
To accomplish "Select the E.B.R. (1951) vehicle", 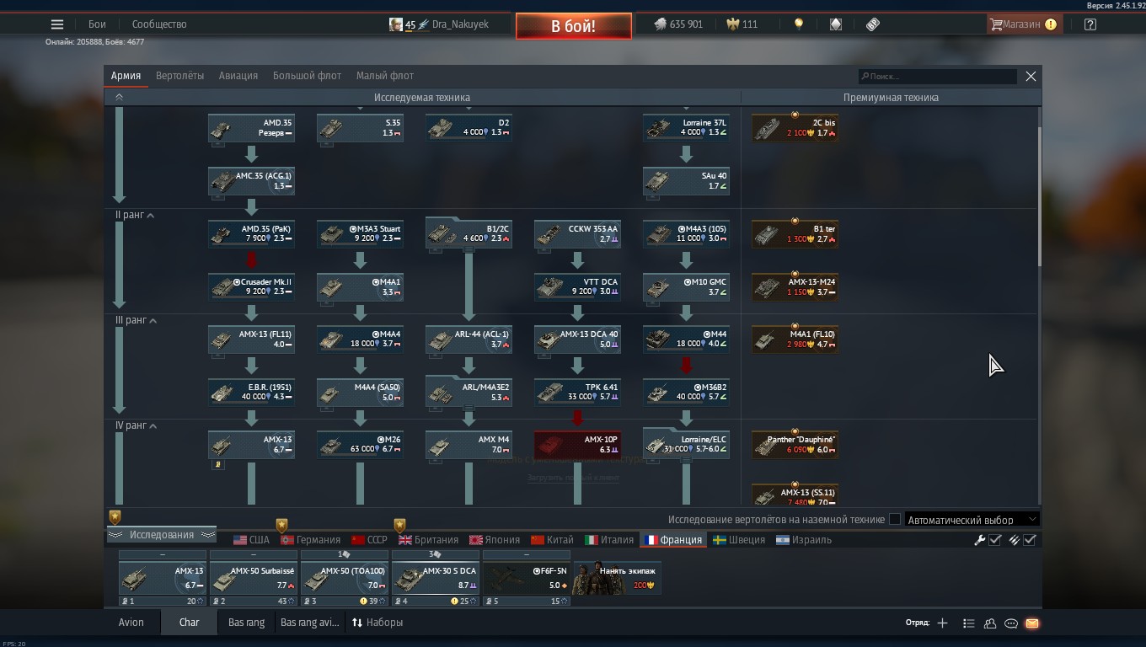I will pos(251,393).
